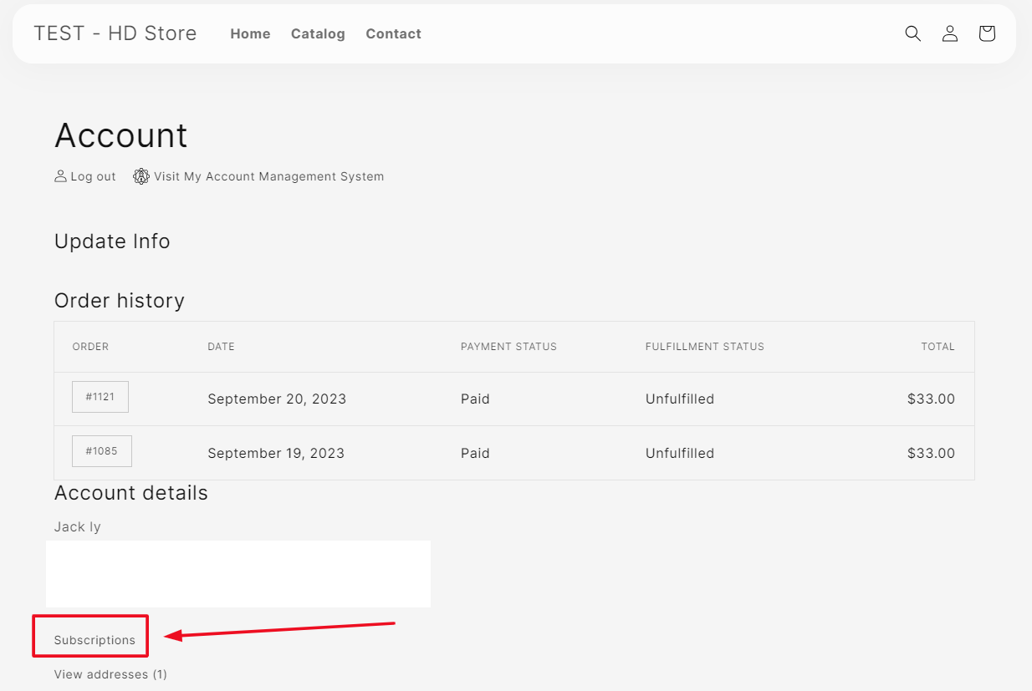Viewport: 1032px width, 691px height.
Task: Click the account person icon in header
Action: pos(949,33)
